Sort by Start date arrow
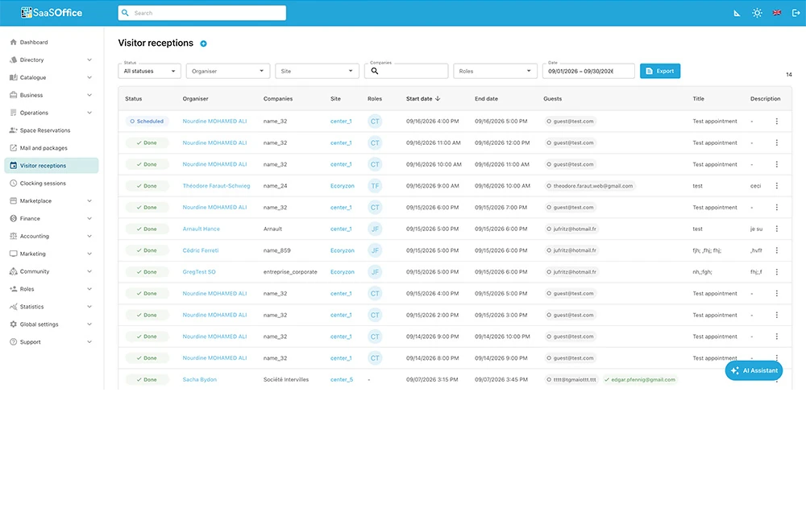The image size is (806, 508). [438, 98]
